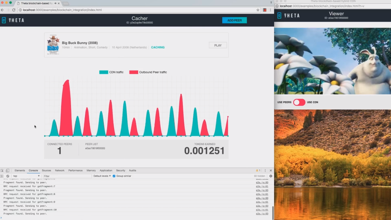Click the Theta logo in Cacher header
The height and width of the screenshot is (220, 391).
click(x=13, y=20)
